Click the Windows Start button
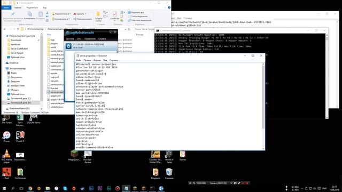Image resolution: width=342 pixels, height=192 pixels. click(x=4, y=188)
